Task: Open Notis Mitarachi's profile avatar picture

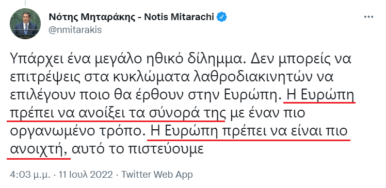Action: 25,24
